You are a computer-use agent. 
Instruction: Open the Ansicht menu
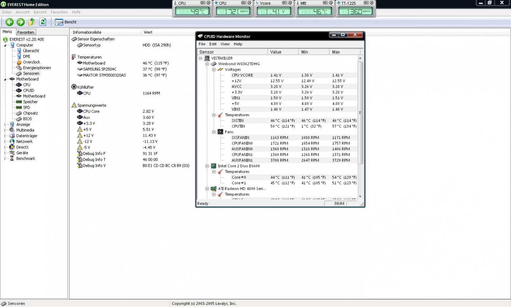tap(23, 12)
